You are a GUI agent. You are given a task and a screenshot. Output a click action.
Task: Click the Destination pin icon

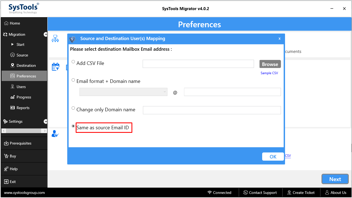[x=13, y=65]
